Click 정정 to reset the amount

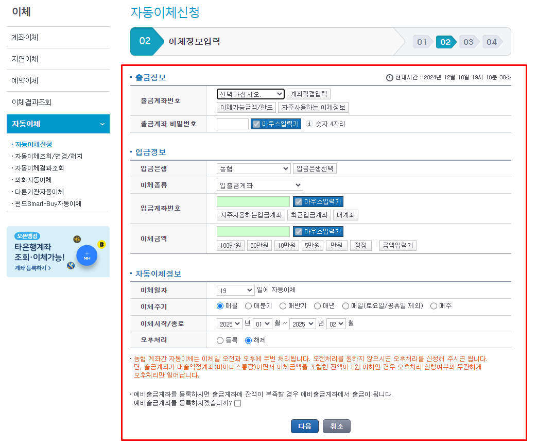(x=360, y=246)
